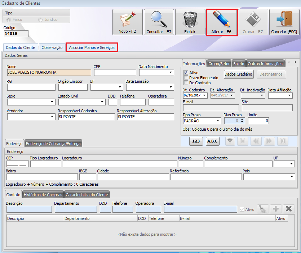Click the Dados Crediário button
The image size is (301, 253).
click(238, 74)
